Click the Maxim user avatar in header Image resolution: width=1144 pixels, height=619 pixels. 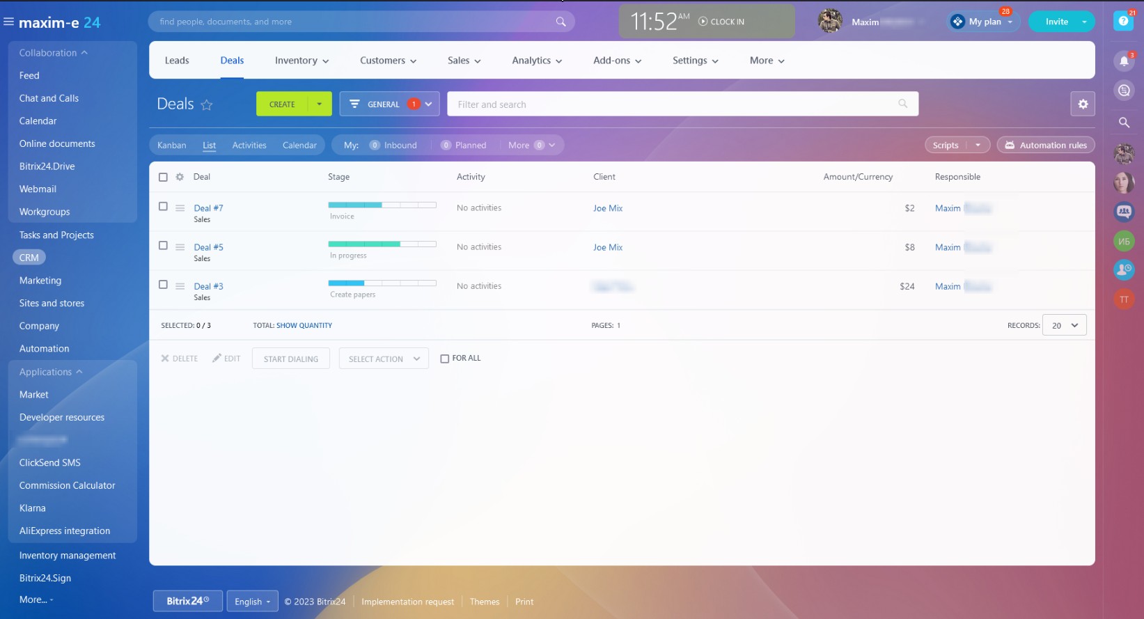point(830,21)
